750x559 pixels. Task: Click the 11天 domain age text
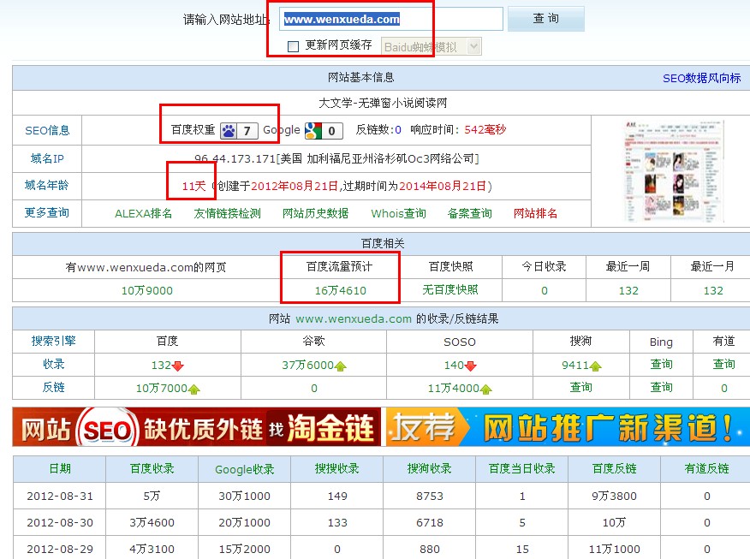point(193,186)
